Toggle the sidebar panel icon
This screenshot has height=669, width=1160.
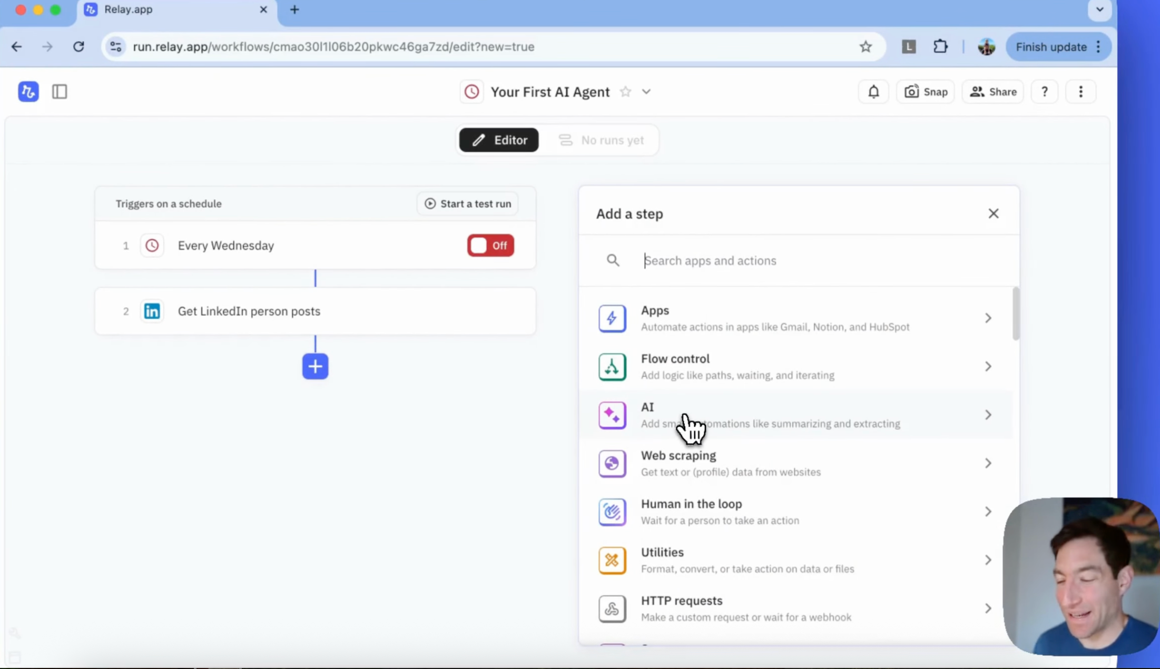pos(60,92)
